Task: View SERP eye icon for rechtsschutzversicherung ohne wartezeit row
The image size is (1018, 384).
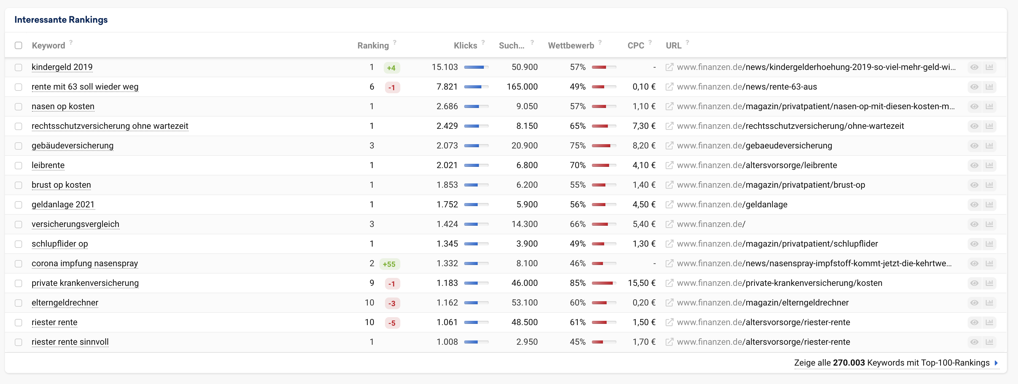Action: click(x=974, y=126)
